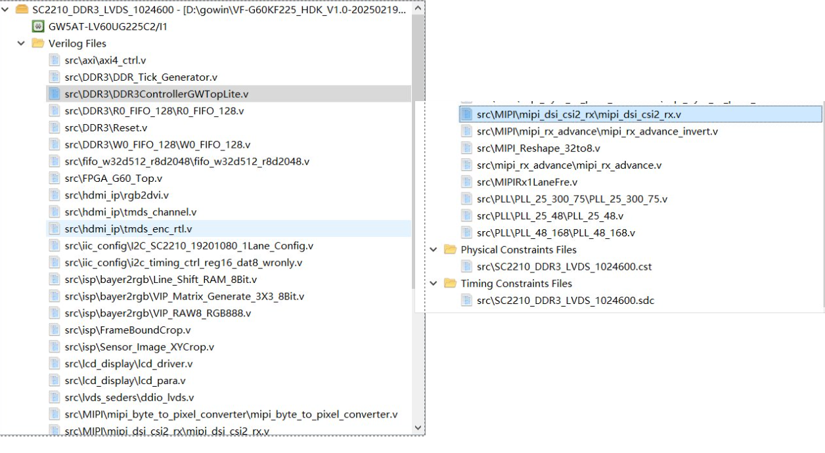Click the GW5AT-LV60UG225C2/I1 device chip icon
Viewport: 825px width, 453px height.
[38, 27]
